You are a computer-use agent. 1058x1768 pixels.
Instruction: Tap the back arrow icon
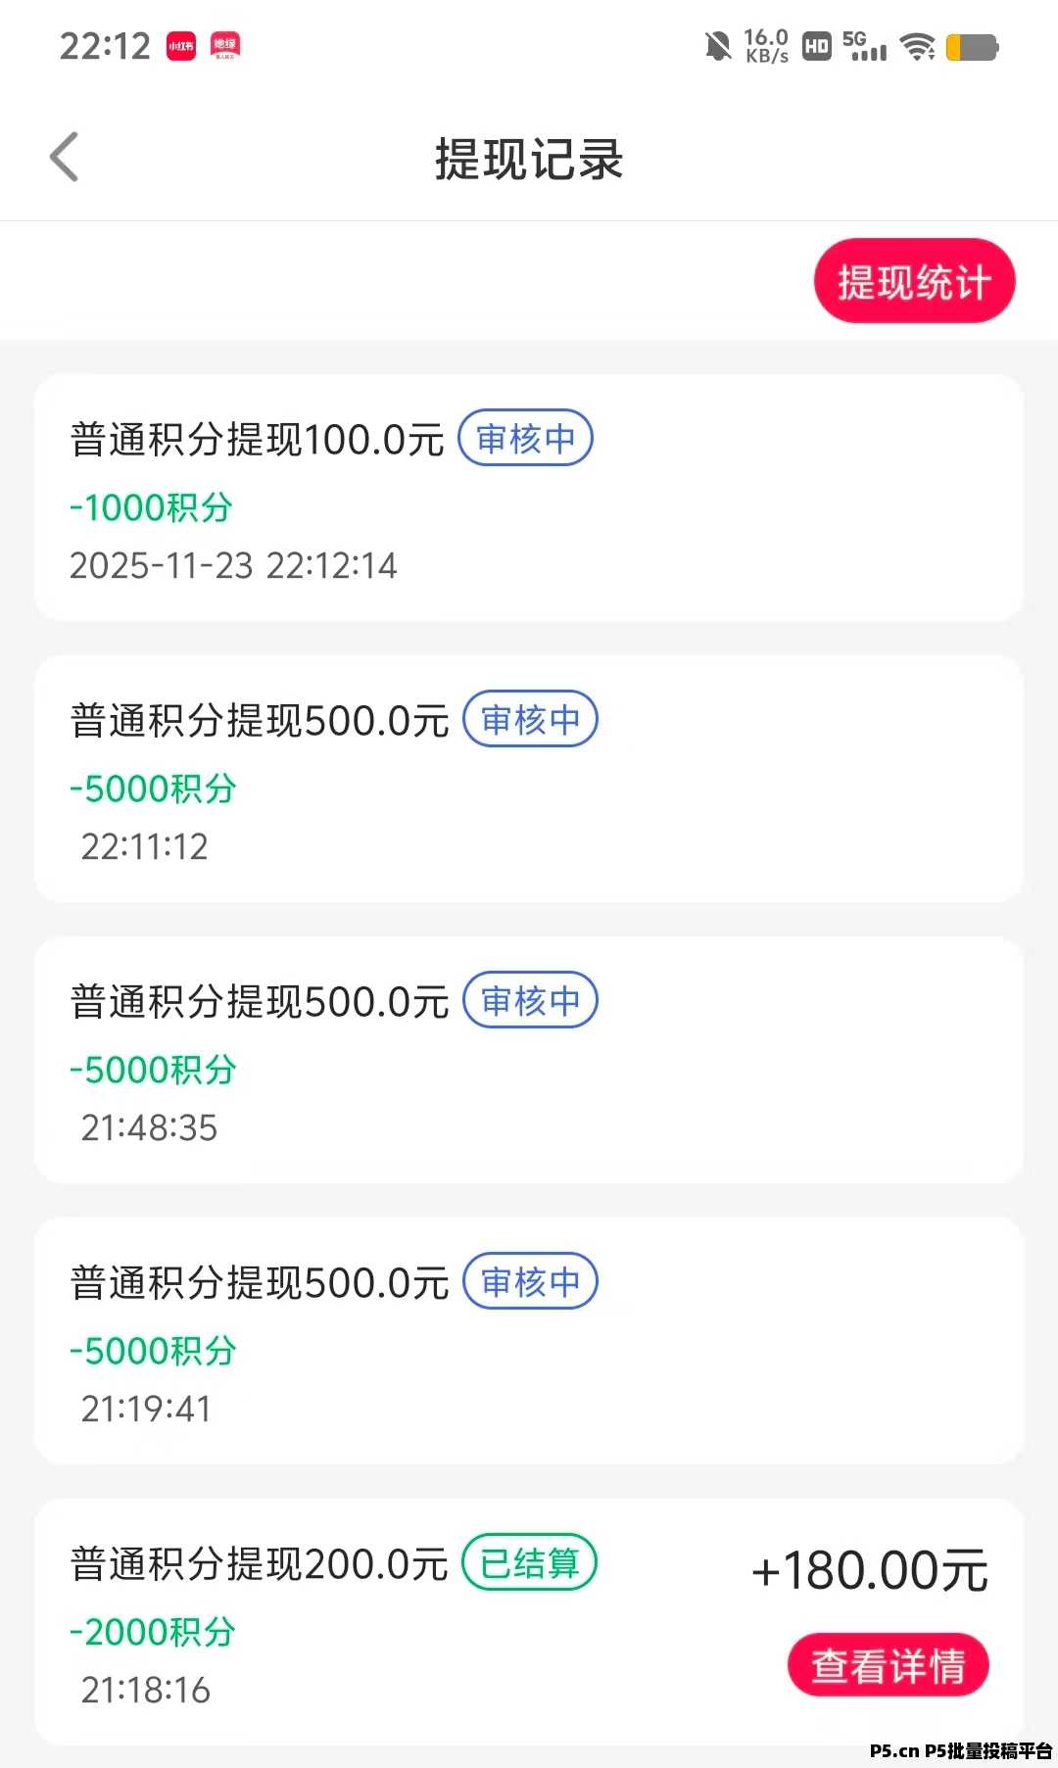pos(65,158)
